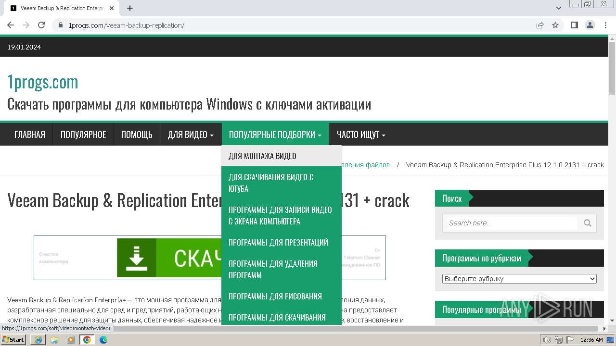616x346 pixels.
Task: Click the Veeam Backup & Replication Enterprise Plus breadcrumb text
Action: click(x=505, y=165)
